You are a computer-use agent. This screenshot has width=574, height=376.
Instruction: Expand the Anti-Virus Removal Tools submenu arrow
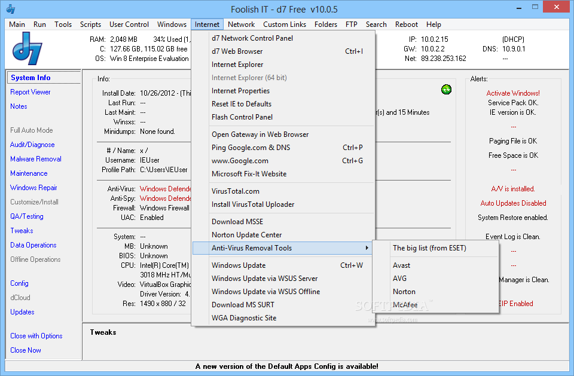coord(367,248)
